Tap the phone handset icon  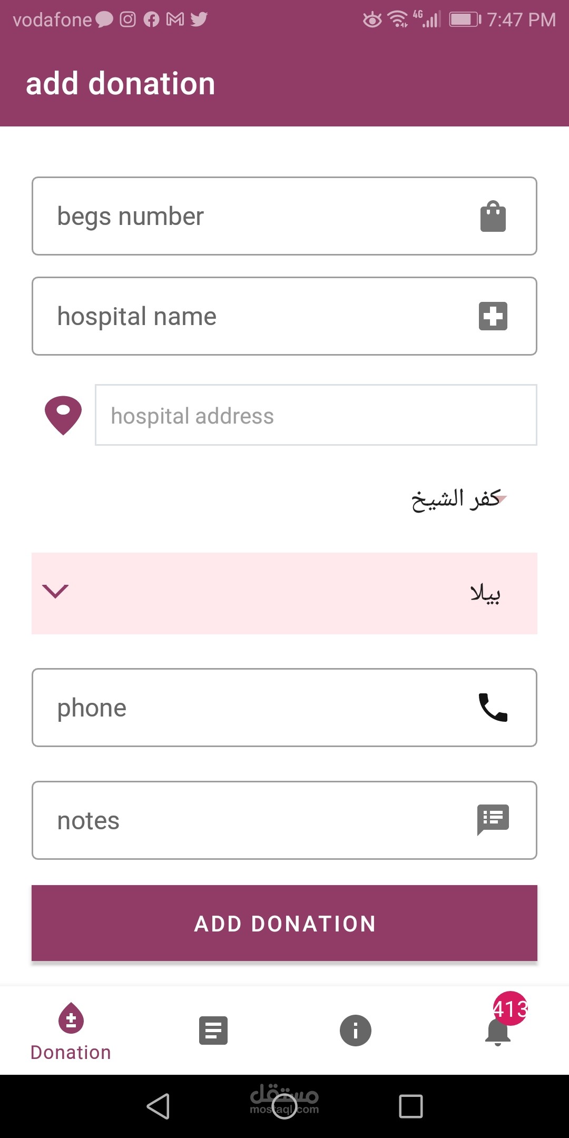(x=493, y=707)
